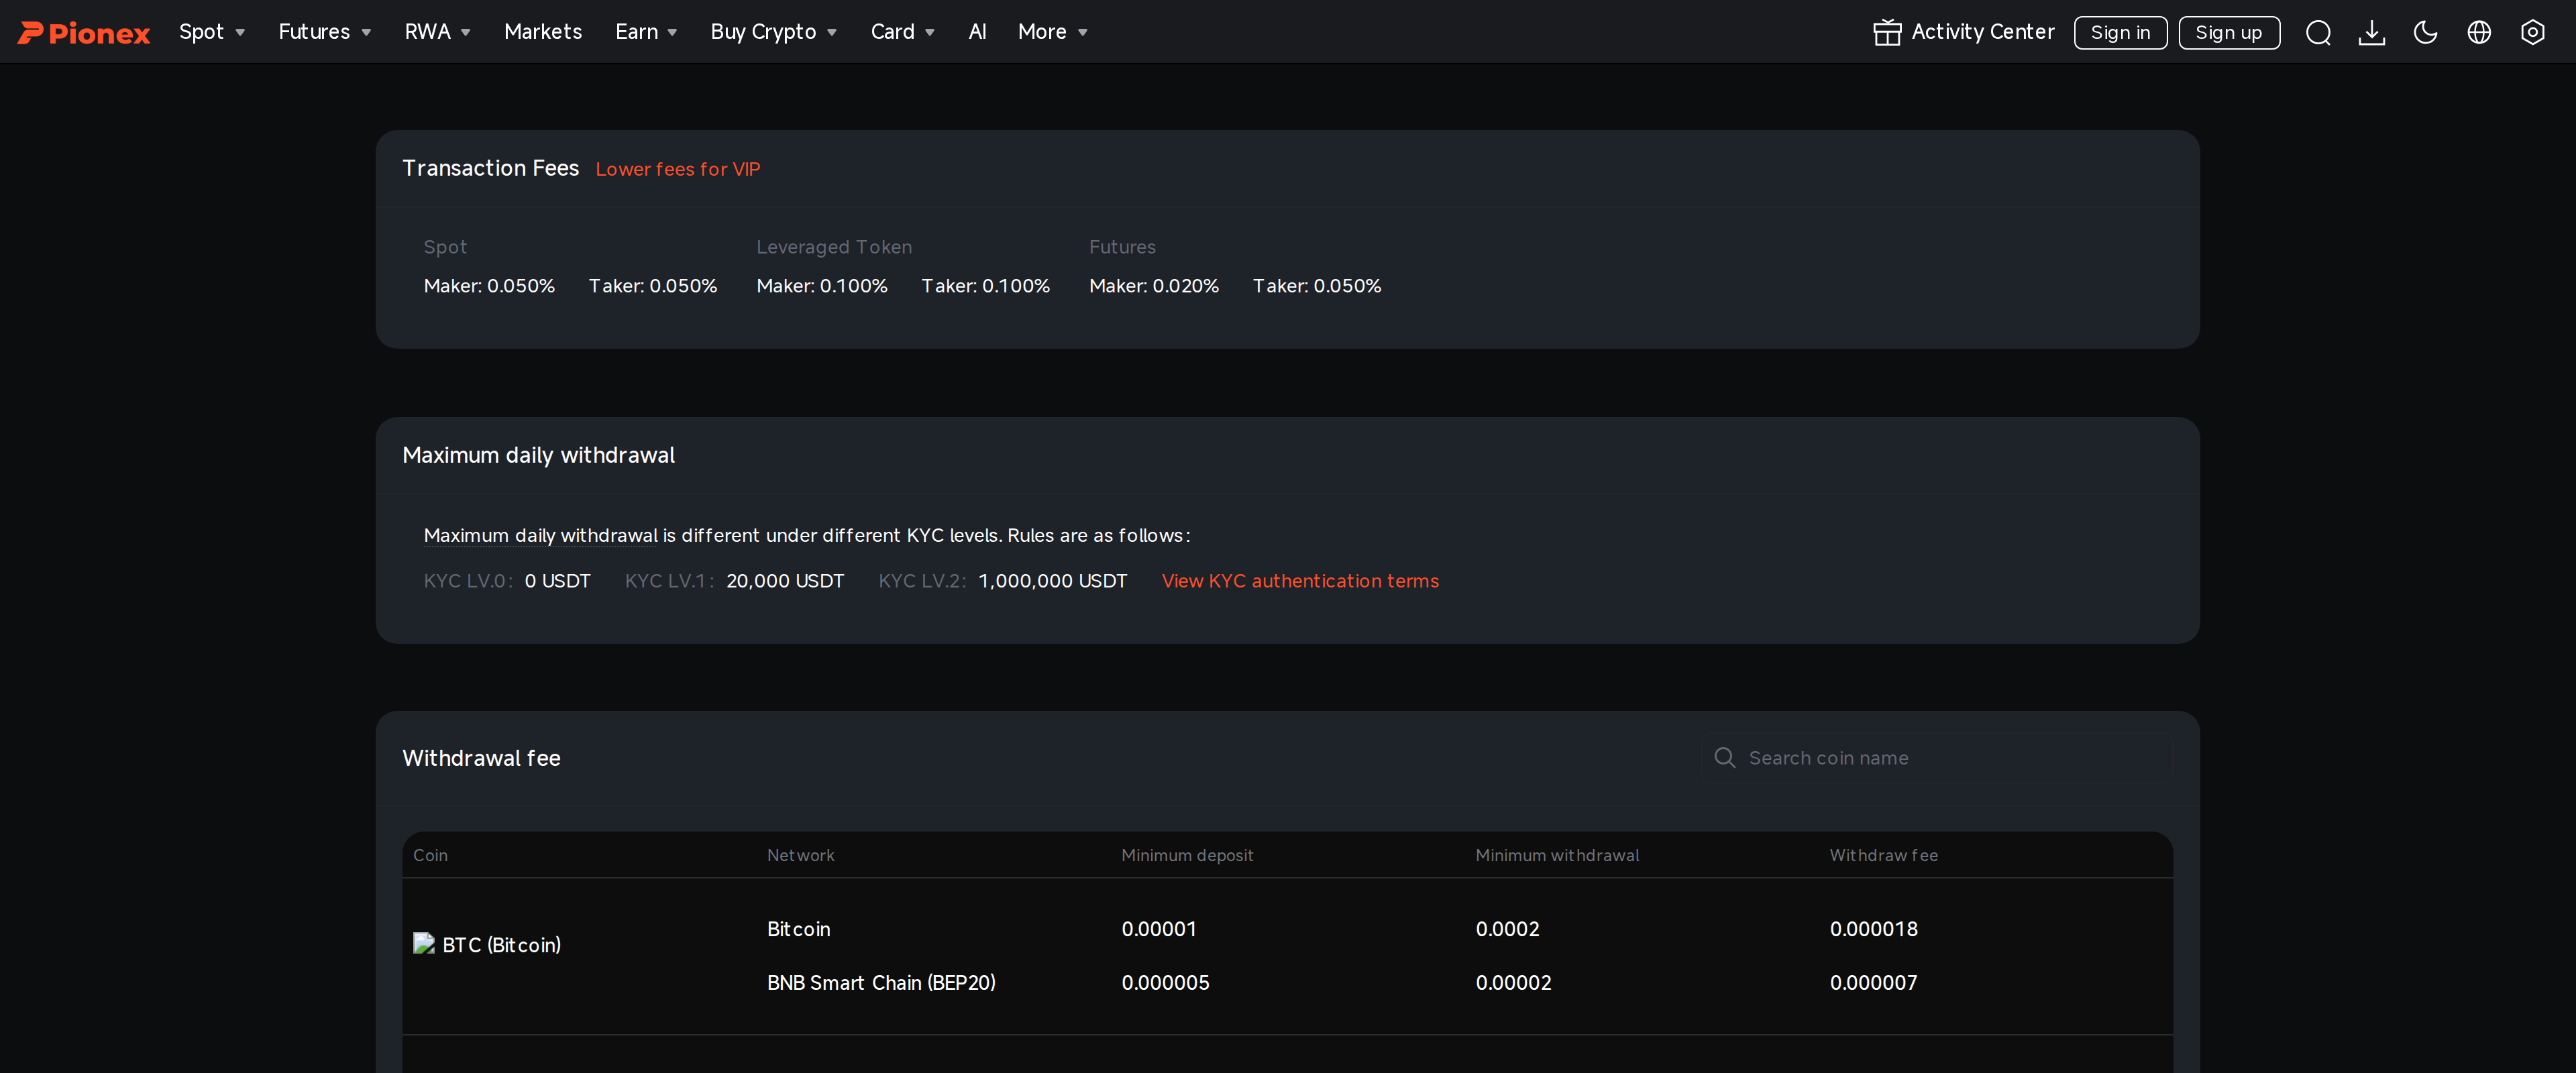Click the Futures fee category label
Viewport: 2576px width, 1073px height.
[x=1122, y=247]
